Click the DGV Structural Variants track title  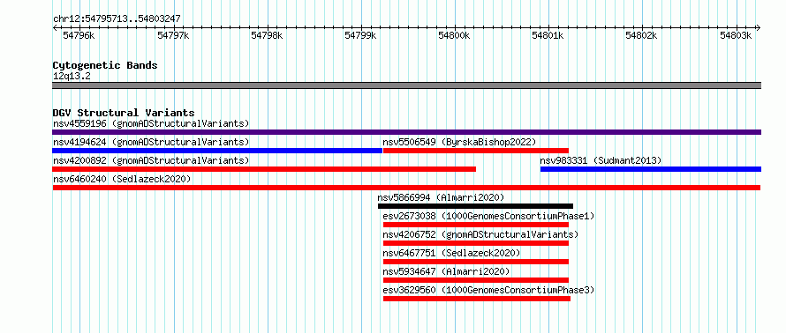click(124, 113)
